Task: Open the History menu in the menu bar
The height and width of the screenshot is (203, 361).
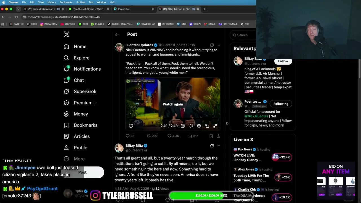Action: click(x=52, y=2)
